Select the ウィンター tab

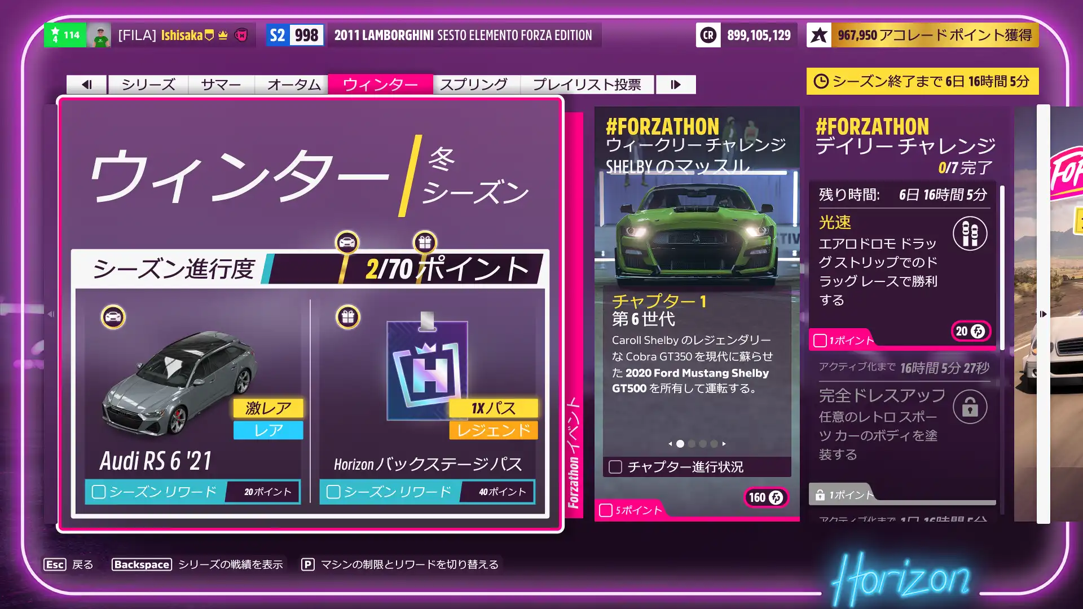tap(381, 85)
